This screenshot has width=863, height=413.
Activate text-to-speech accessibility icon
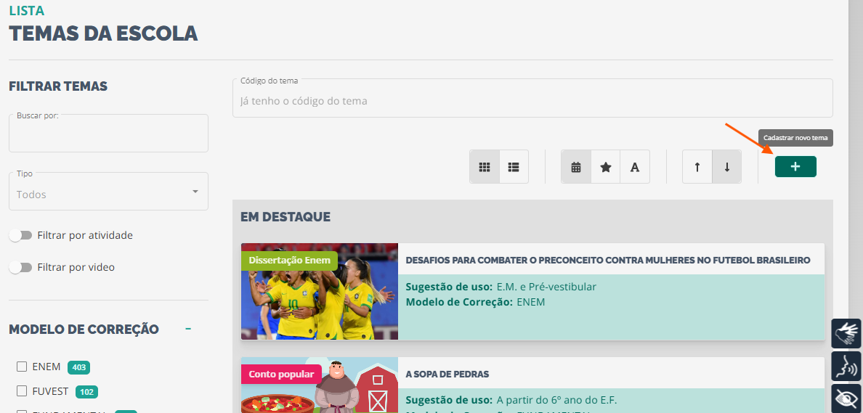click(846, 367)
